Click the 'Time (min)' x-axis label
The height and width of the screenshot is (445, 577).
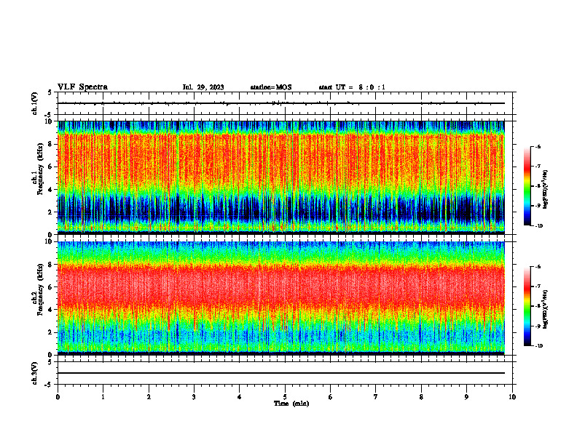(x=291, y=404)
